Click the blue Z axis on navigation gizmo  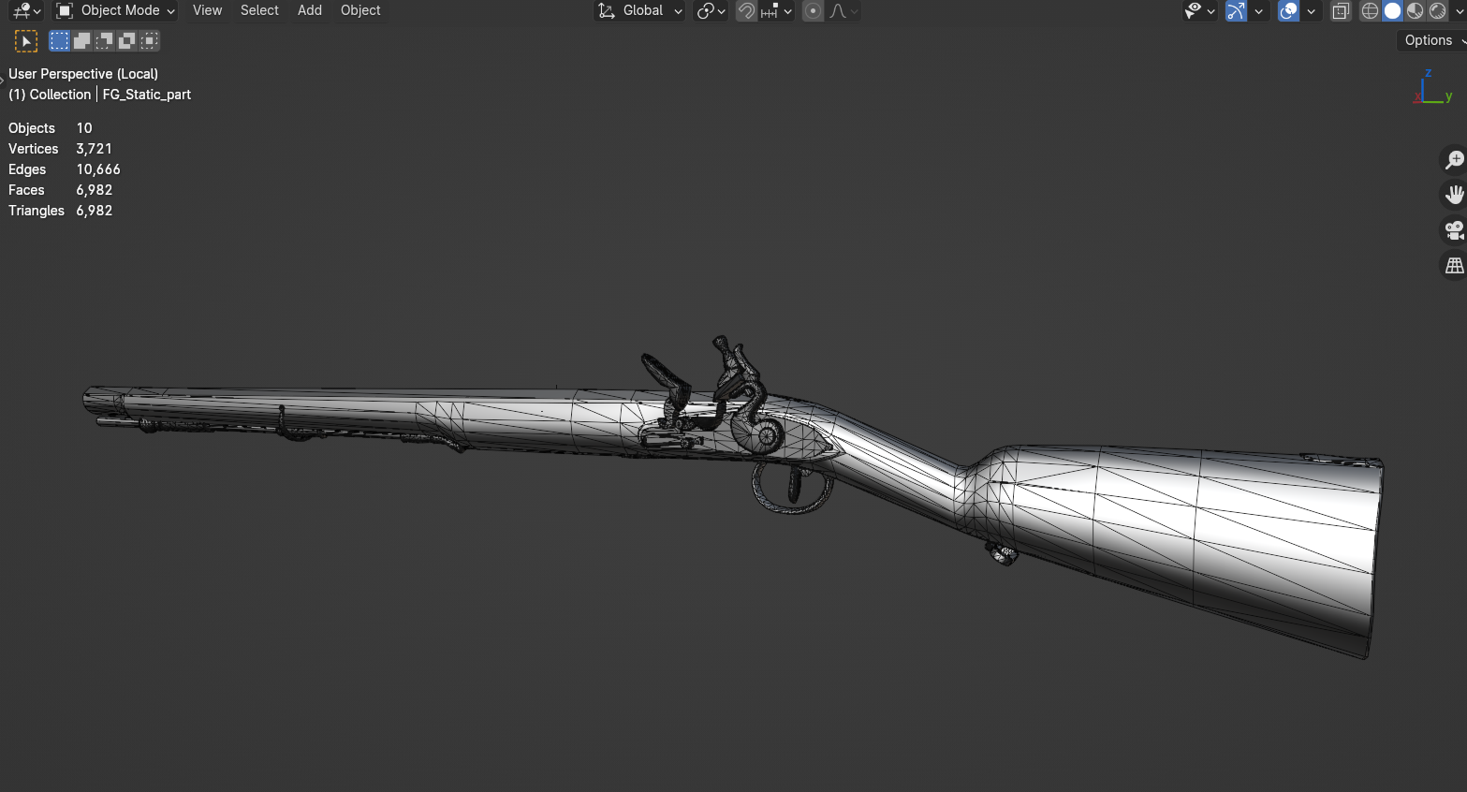point(1428,74)
